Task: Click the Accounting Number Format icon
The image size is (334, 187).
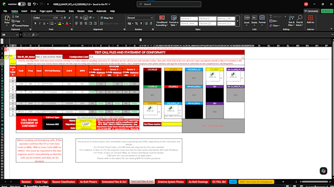Action: coord(129,24)
